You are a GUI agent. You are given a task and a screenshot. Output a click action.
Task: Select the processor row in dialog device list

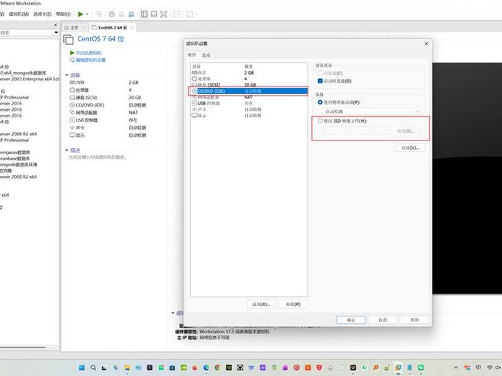click(249, 79)
